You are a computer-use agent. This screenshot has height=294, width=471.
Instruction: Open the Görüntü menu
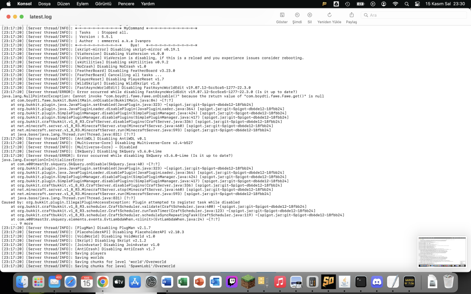click(104, 4)
